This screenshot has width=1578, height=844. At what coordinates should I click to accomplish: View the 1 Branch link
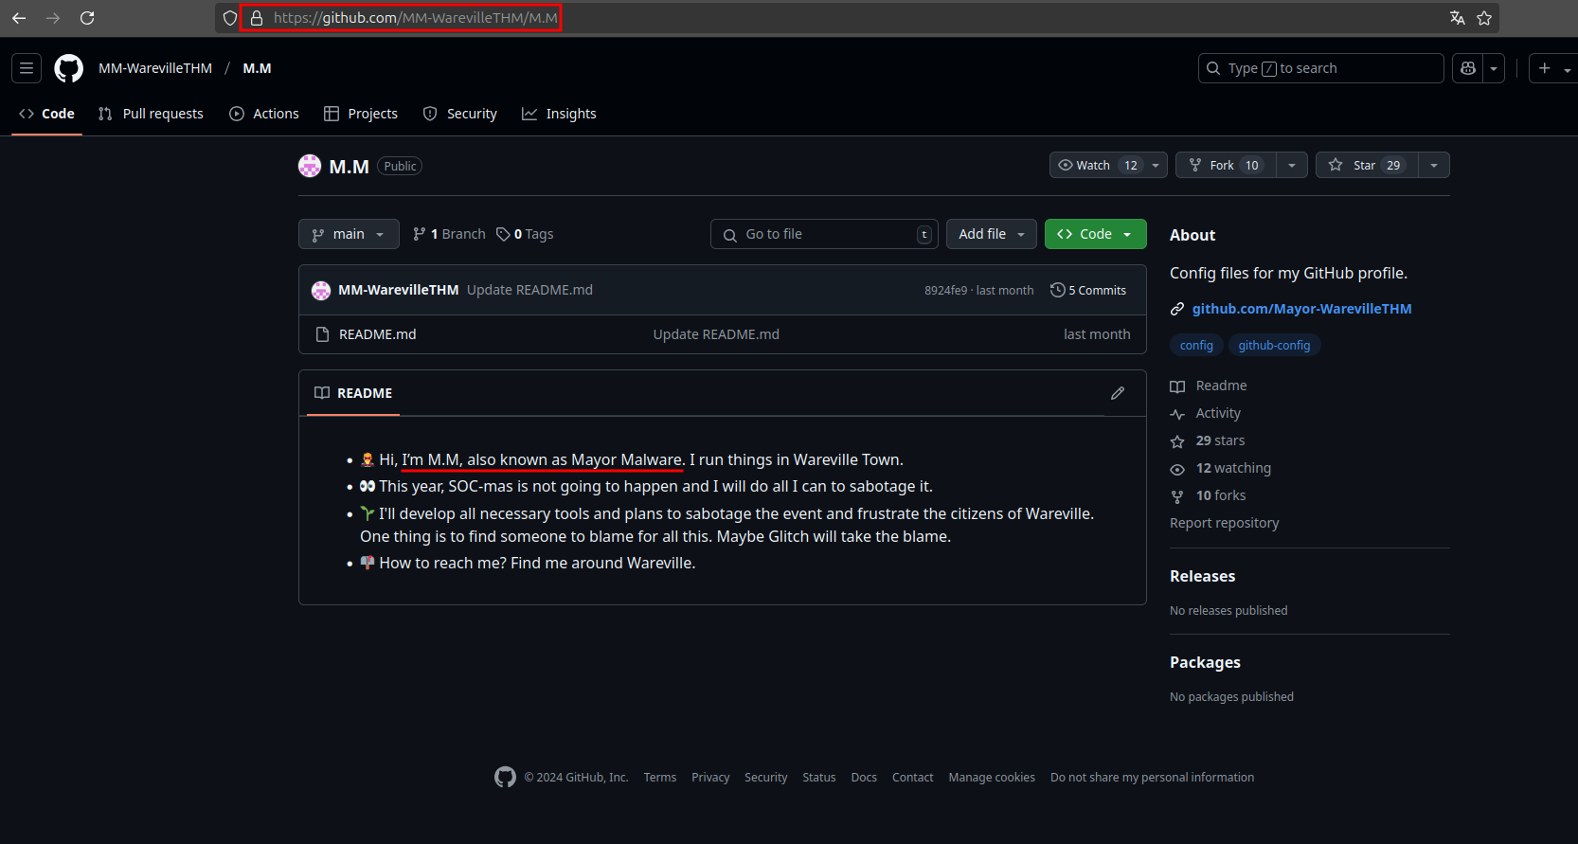tap(449, 234)
